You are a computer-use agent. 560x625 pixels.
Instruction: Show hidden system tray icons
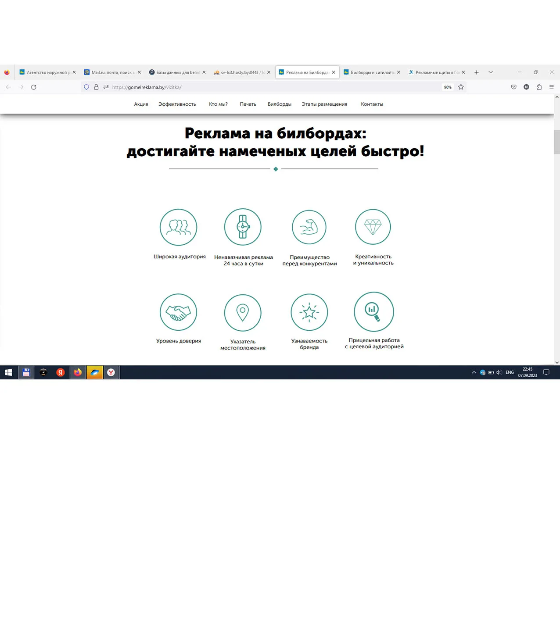tap(474, 372)
